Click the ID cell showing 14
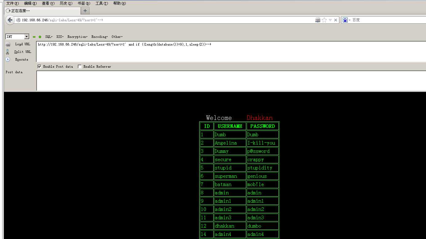Screen dimensions: 426x239 (x=207, y=234)
